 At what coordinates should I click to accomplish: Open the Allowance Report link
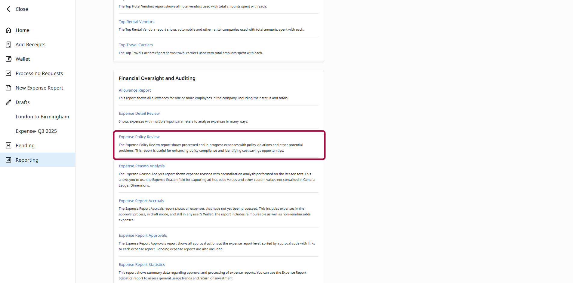tap(134, 90)
